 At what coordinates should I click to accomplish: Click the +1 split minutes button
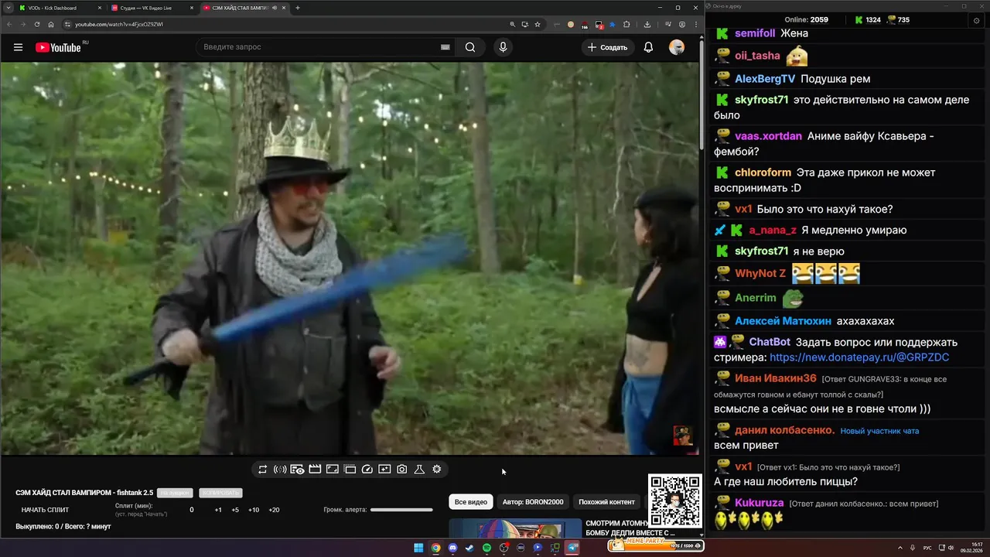(x=218, y=510)
